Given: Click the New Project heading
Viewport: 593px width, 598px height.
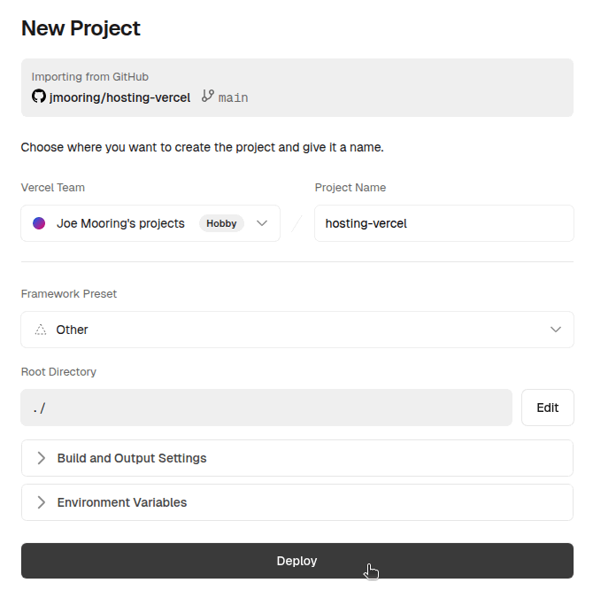Looking at the screenshot, I should [81, 28].
